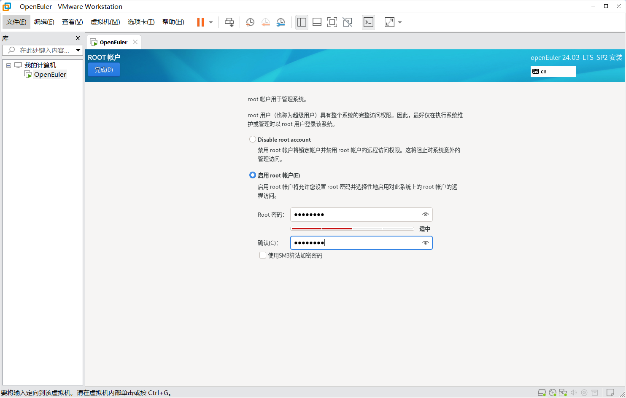Click the sound card status icon
626x398 pixels.
[574, 393]
